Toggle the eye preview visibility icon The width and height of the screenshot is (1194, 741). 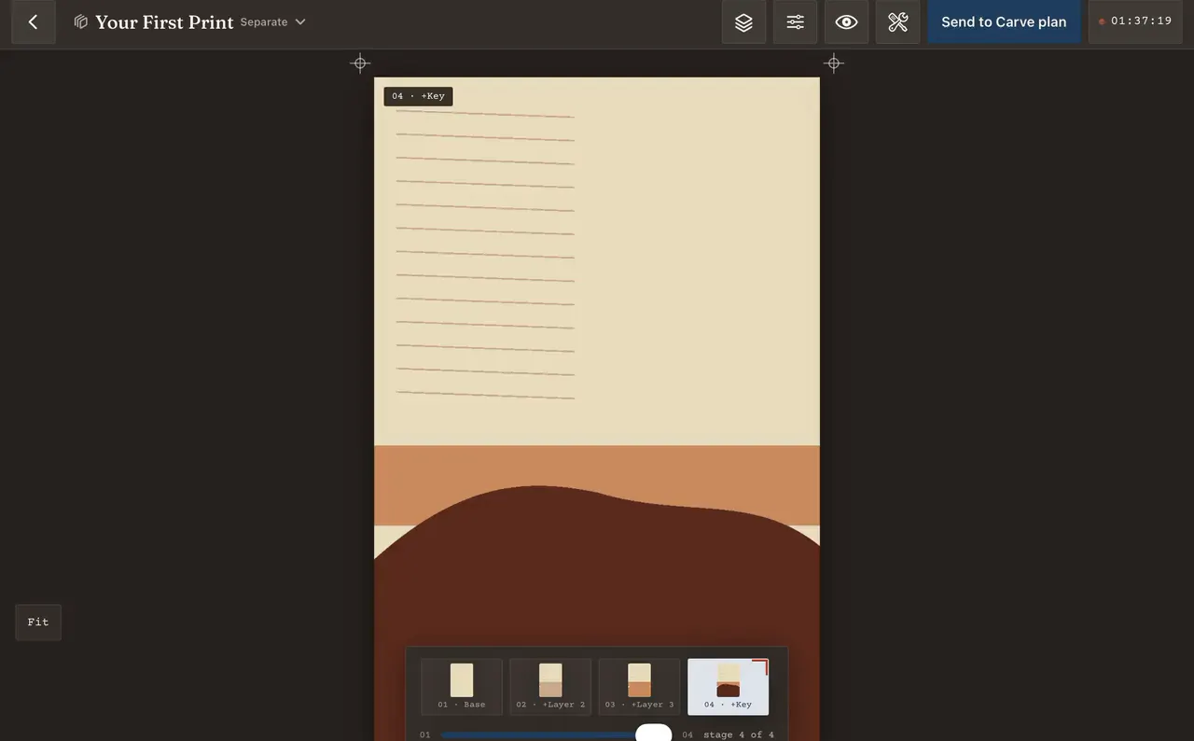(846, 21)
